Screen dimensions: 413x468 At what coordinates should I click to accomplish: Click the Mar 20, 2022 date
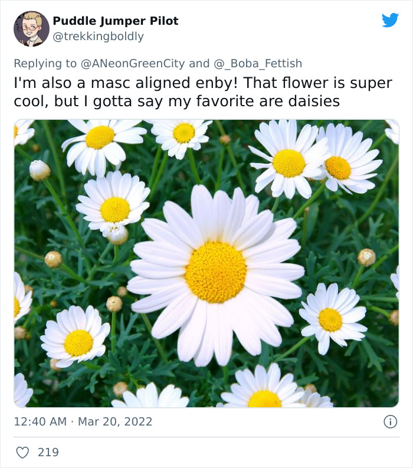115,422
